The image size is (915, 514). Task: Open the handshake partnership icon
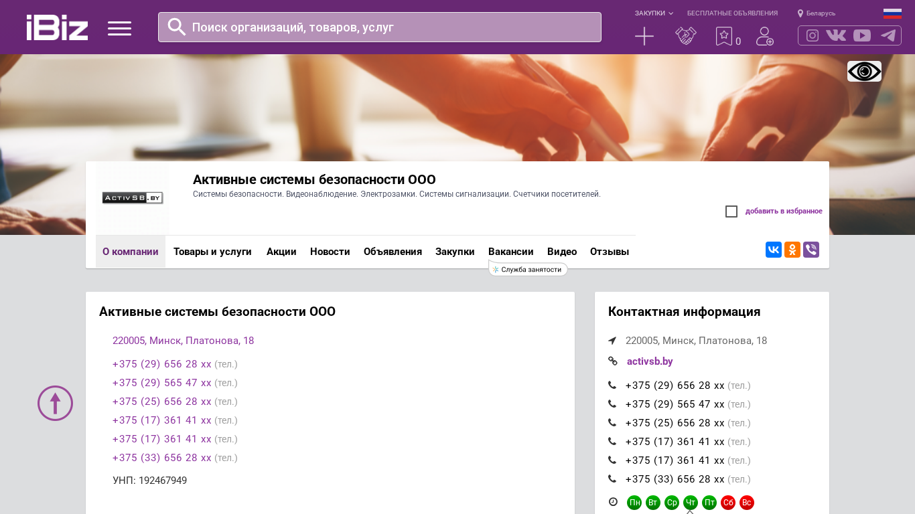pos(685,36)
